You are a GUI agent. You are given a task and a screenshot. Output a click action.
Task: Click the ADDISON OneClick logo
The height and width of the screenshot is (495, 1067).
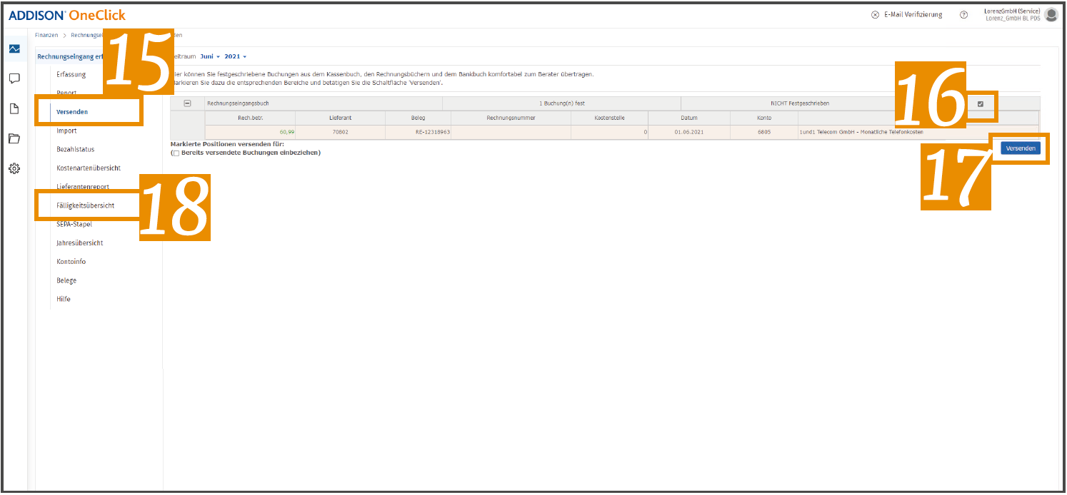[x=67, y=15]
